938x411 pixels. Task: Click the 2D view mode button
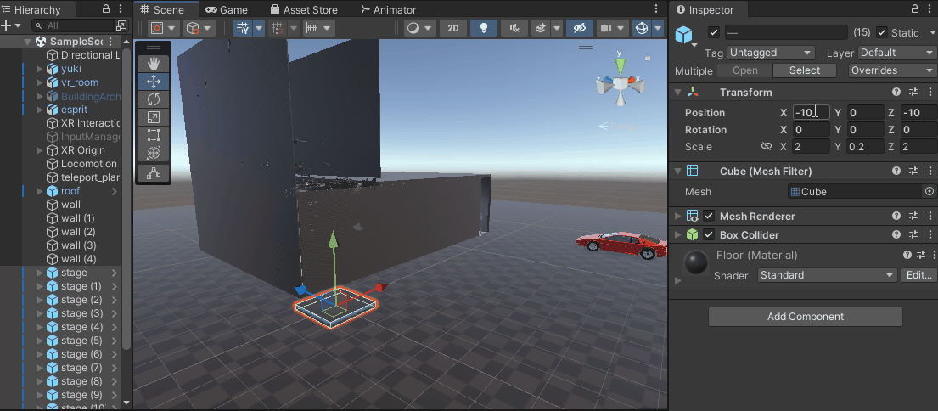point(453,28)
